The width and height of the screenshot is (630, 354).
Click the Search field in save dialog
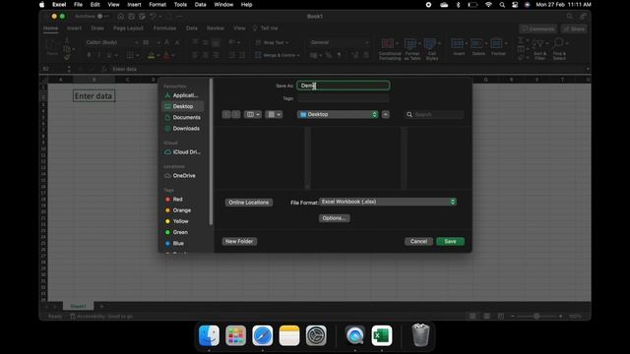point(434,115)
